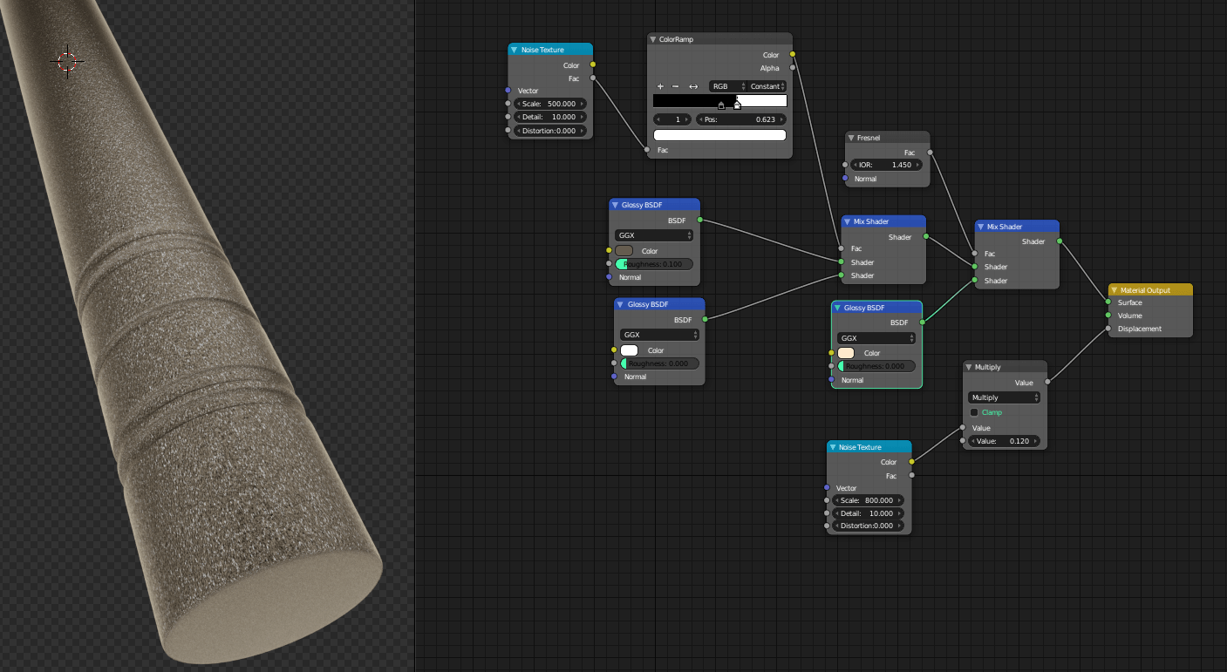Click the Color output socket of the top Noise Texture
The height and width of the screenshot is (672, 1227).
(x=592, y=64)
